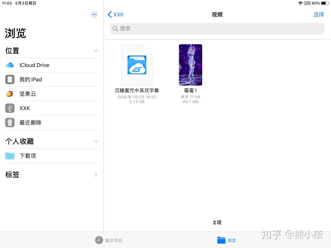
Task: Open 最近删除 location
Action: pyautogui.click(x=51, y=123)
